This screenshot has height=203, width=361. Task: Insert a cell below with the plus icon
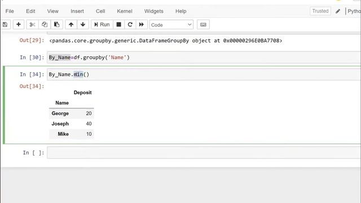click(19, 24)
